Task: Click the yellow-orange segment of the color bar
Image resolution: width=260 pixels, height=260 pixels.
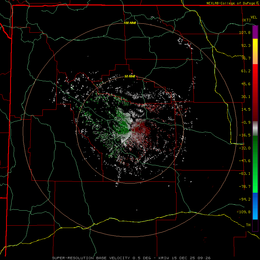Action: coord(255,51)
